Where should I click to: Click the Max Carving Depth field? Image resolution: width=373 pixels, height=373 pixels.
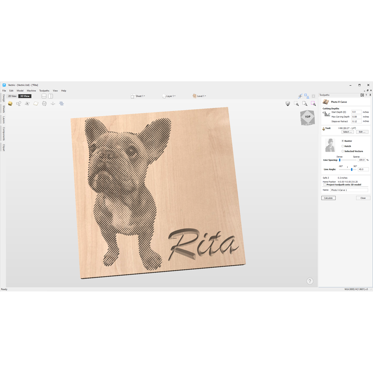356,117
